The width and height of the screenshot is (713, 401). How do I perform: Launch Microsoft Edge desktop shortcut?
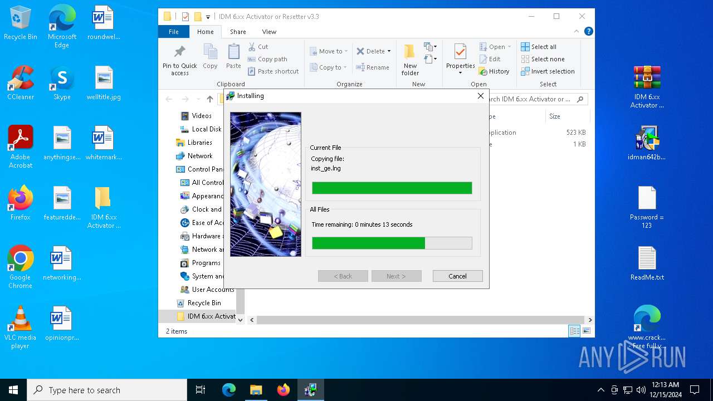62,27
